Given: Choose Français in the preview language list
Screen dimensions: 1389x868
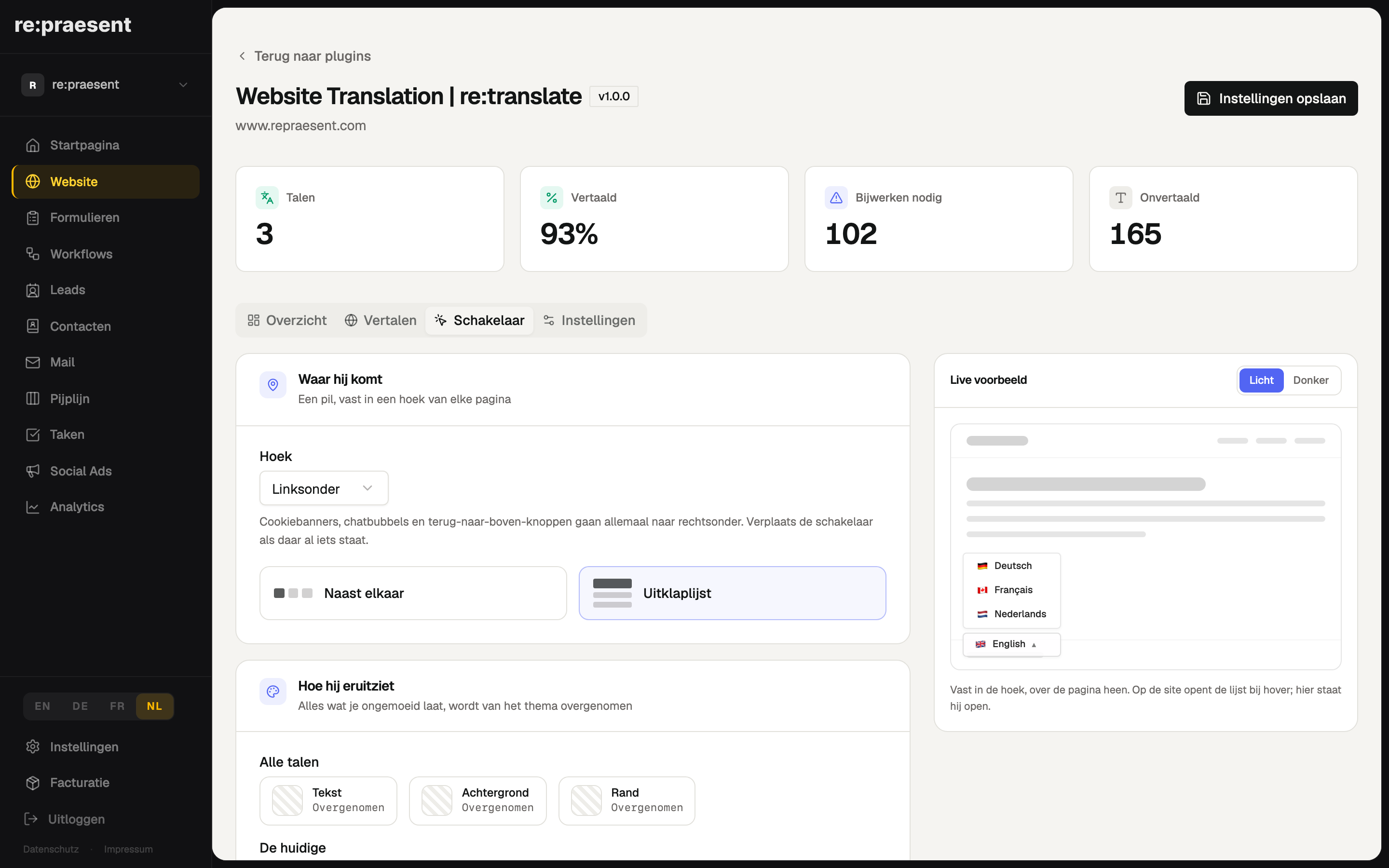Looking at the screenshot, I should pyautogui.click(x=1011, y=590).
